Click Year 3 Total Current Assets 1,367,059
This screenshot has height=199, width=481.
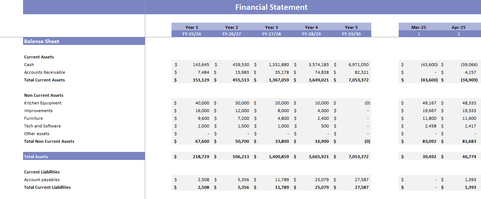pyautogui.click(x=279, y=80)
